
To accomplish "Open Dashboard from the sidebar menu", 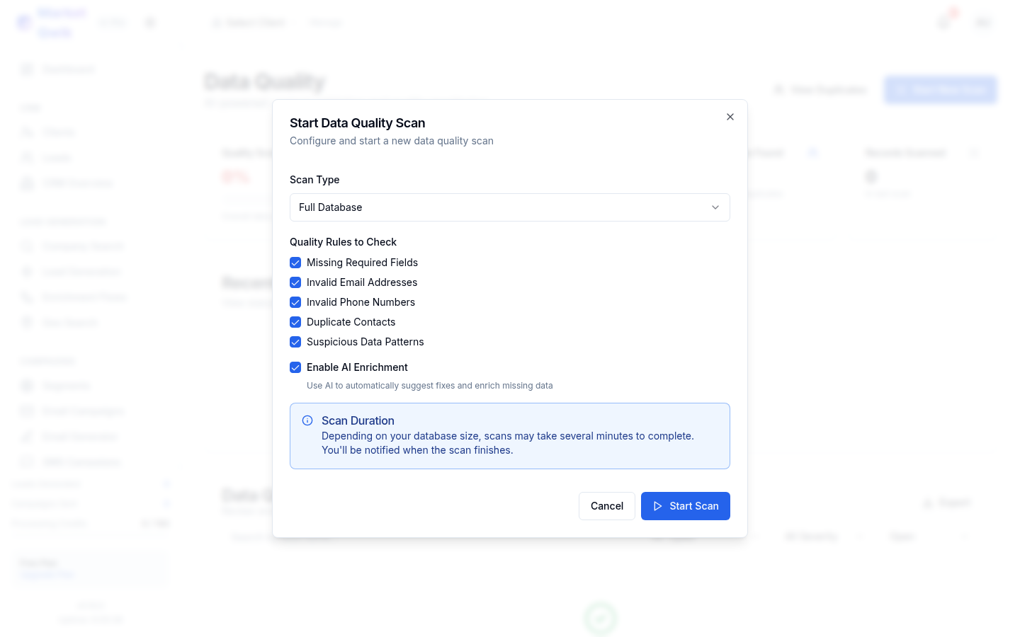I will (x=68, y=69).
